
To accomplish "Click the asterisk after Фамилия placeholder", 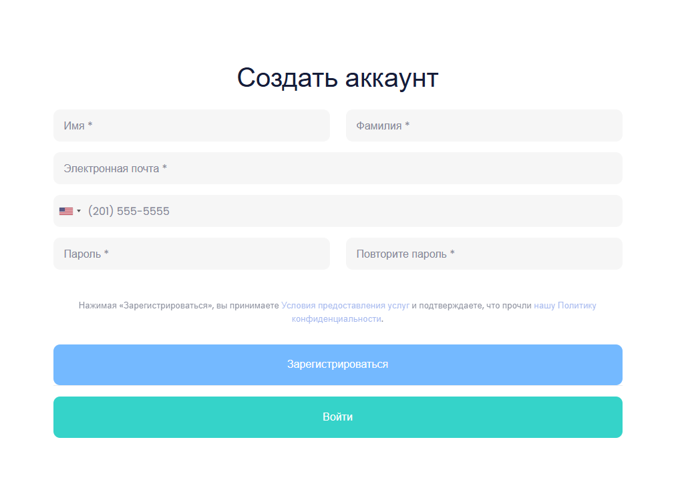I will click(407, 126).
